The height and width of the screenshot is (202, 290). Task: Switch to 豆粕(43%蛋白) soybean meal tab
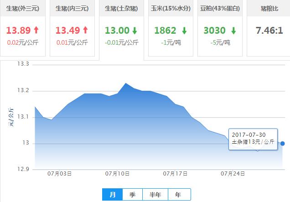click(220, 8)
